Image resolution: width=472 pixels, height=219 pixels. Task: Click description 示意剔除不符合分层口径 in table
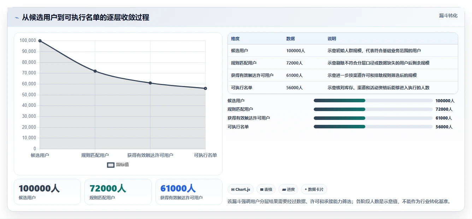[x=378, y=63]
